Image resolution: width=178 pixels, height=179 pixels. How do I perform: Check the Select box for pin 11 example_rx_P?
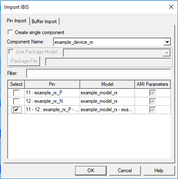pos(16,93)
